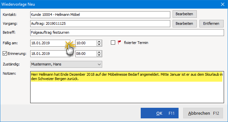Click the fixierter Termin label text
The image size is (228, 122).
[x=136, y=43]
